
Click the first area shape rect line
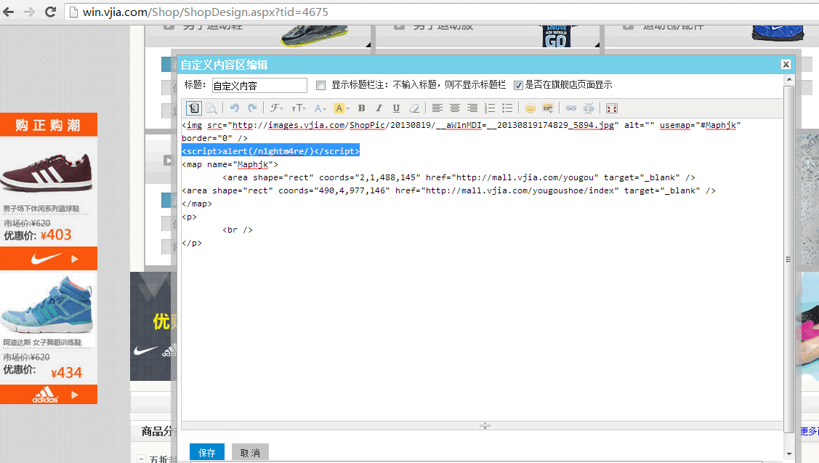point(459,177)
